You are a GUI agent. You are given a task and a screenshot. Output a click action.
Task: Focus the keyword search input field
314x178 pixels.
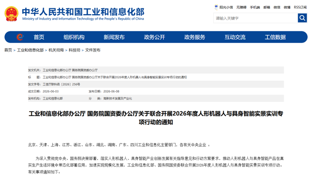[256, 18]
